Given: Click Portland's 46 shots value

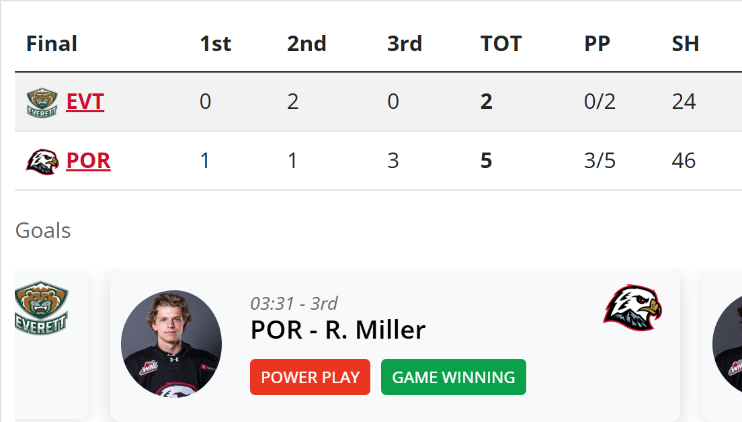Looking at the screenshot, I should 684,161.
